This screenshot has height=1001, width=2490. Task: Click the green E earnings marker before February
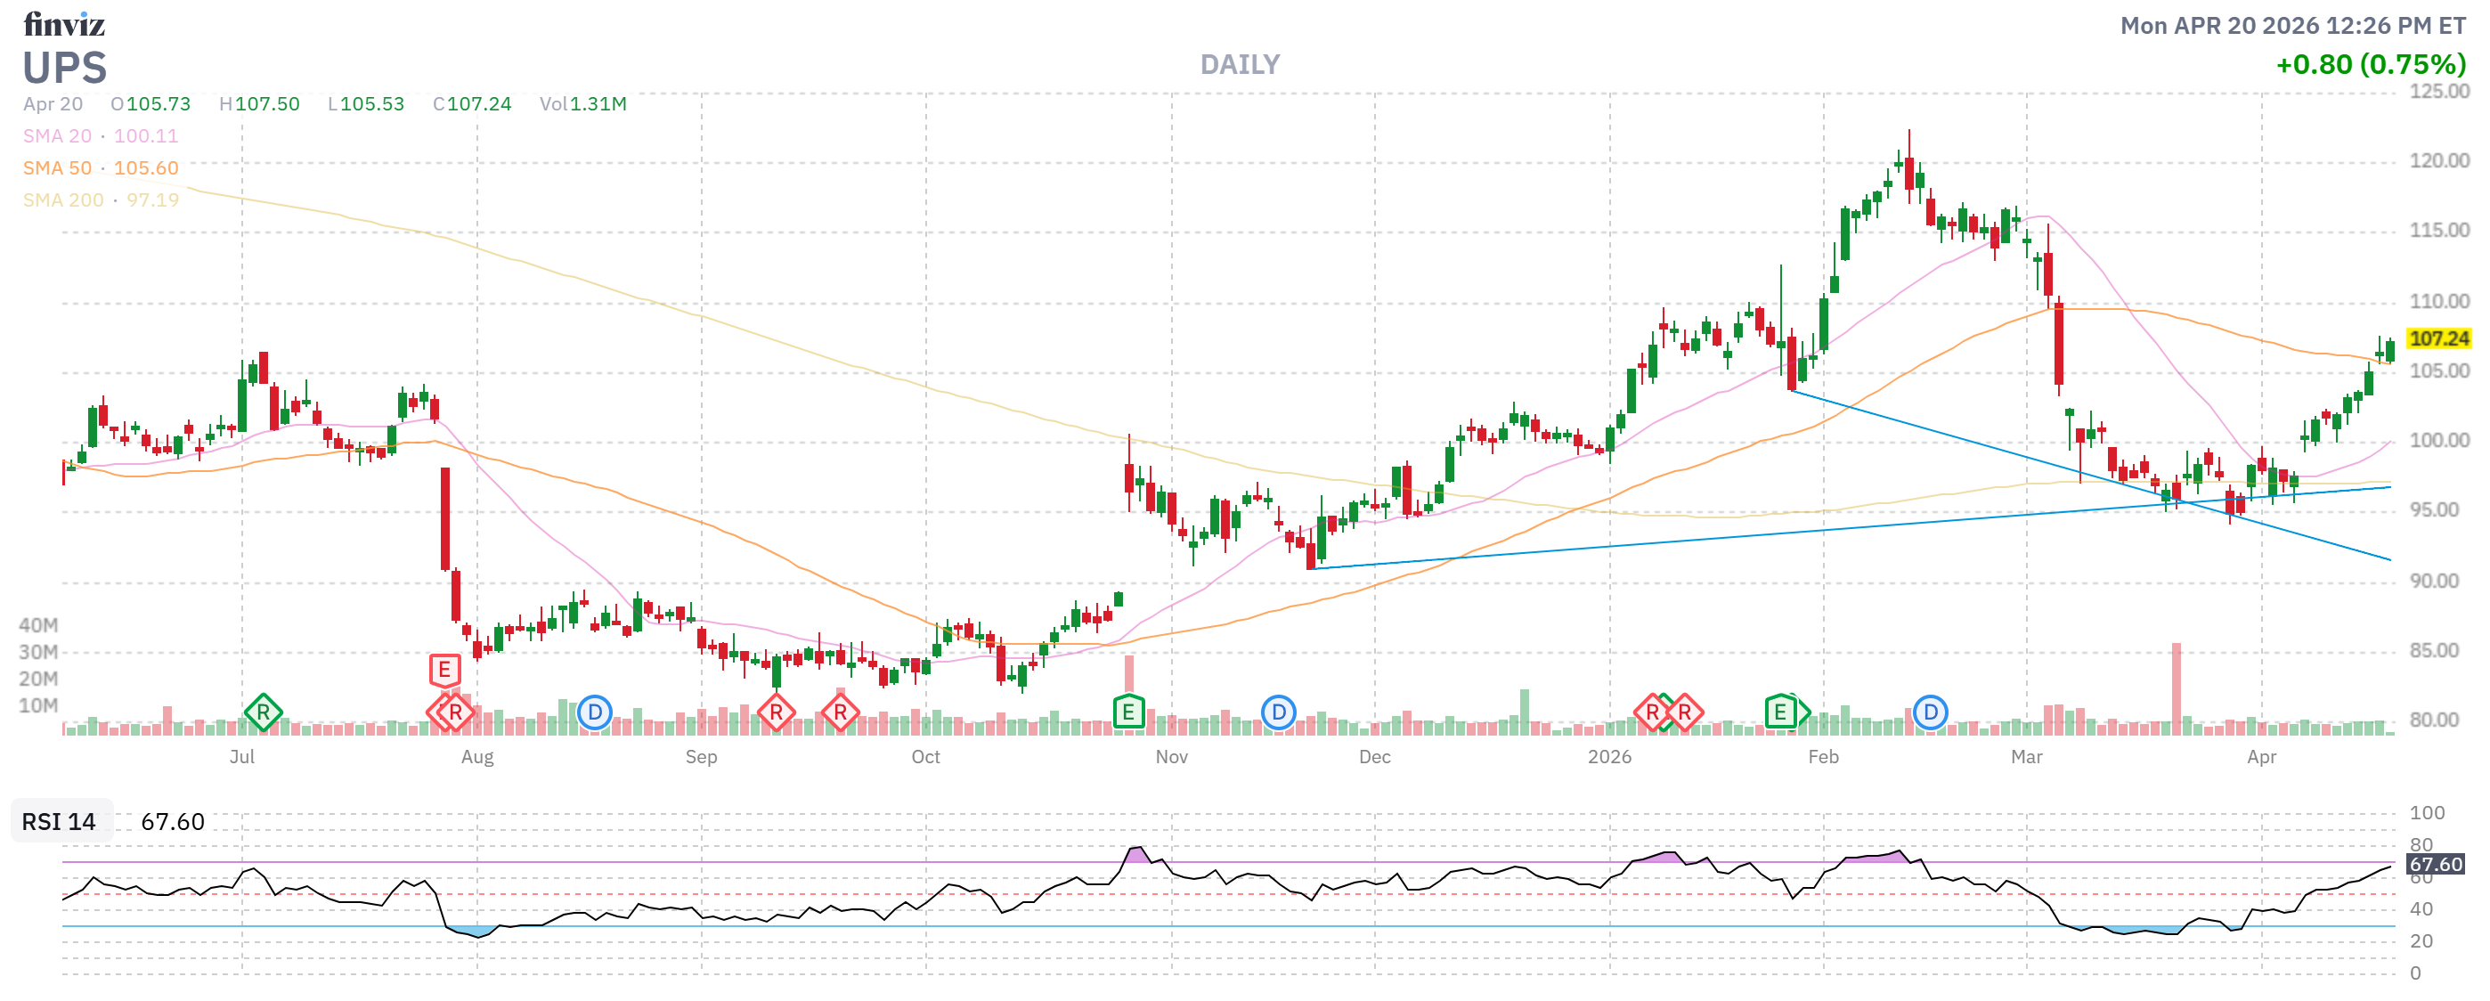pos(1779,713)
